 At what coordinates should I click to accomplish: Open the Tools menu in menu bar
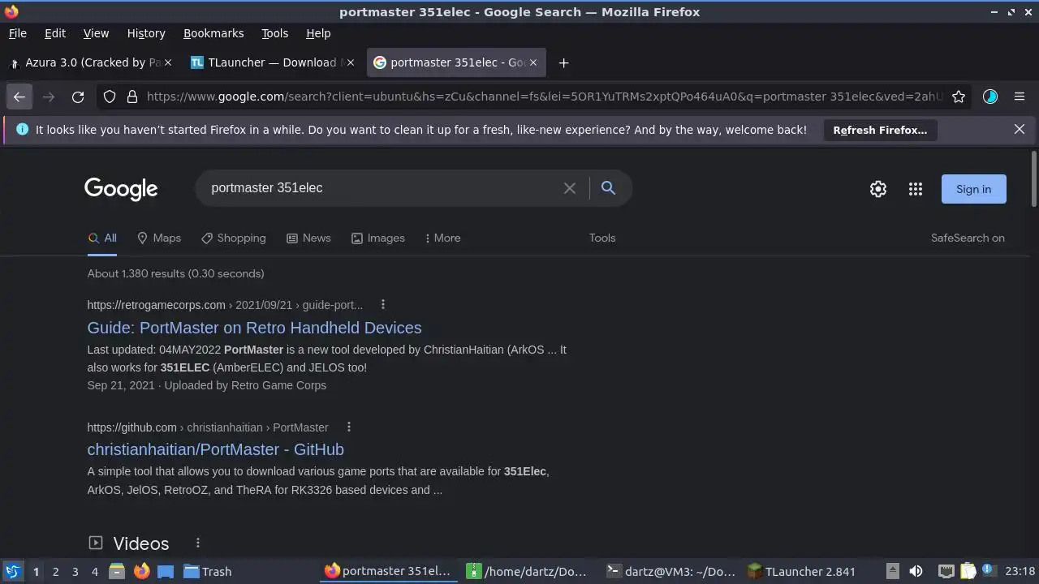click(x=274, y=33)
